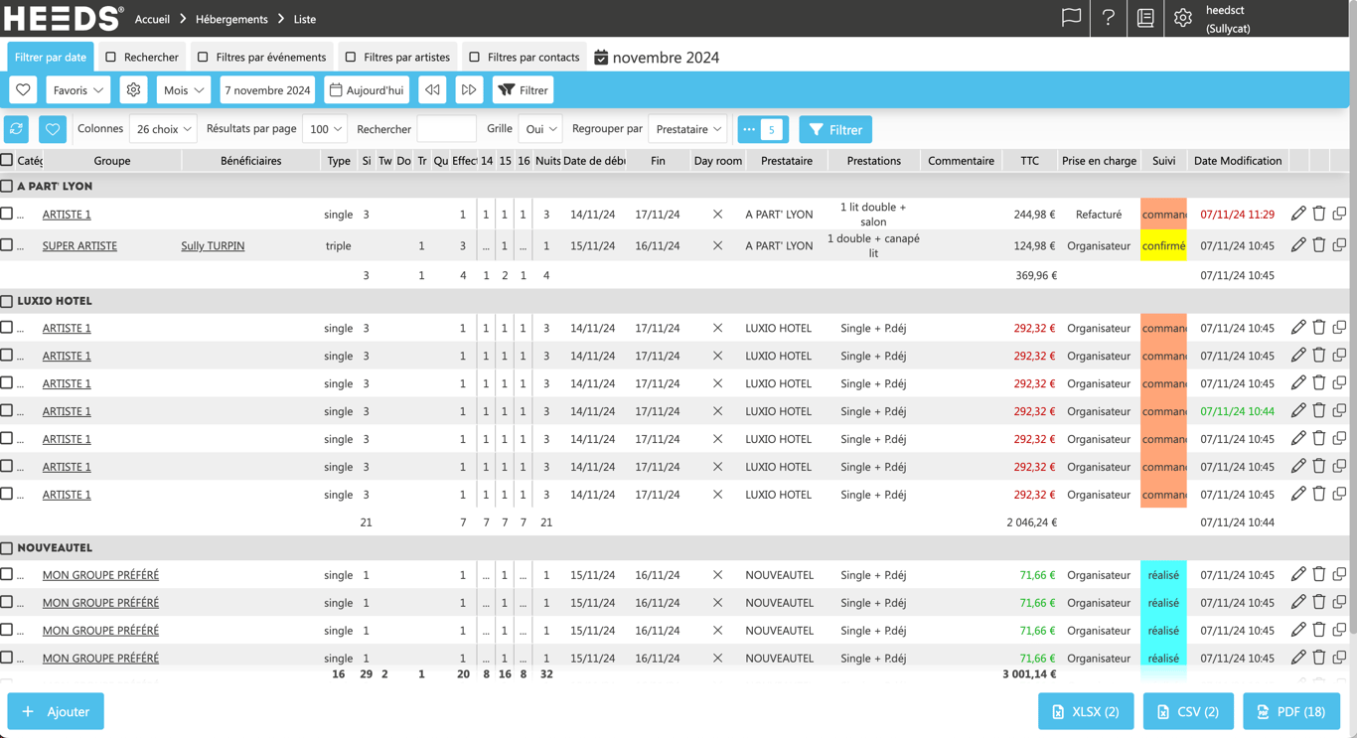Open the Regrouper par Prestataire dropdown
The height and width of the screenshot is (738, 1357).
pos(687,129)
